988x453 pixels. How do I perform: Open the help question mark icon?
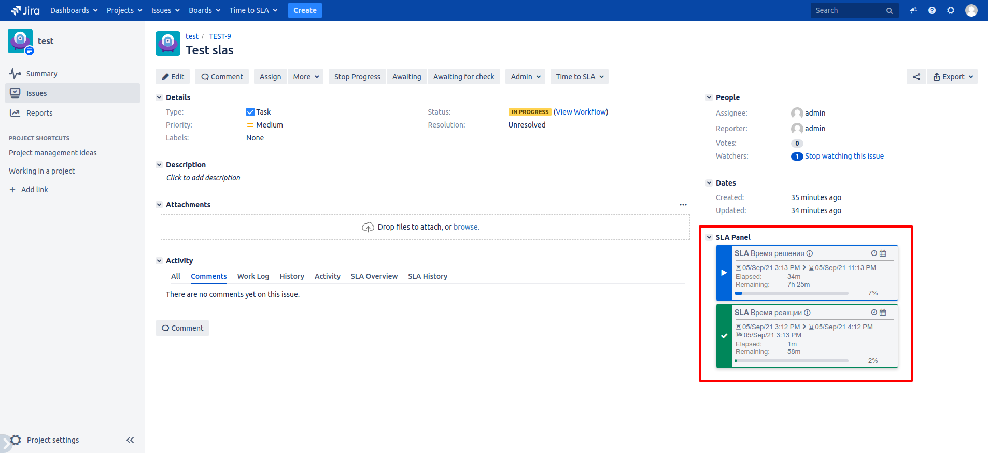tap(932, 10)
